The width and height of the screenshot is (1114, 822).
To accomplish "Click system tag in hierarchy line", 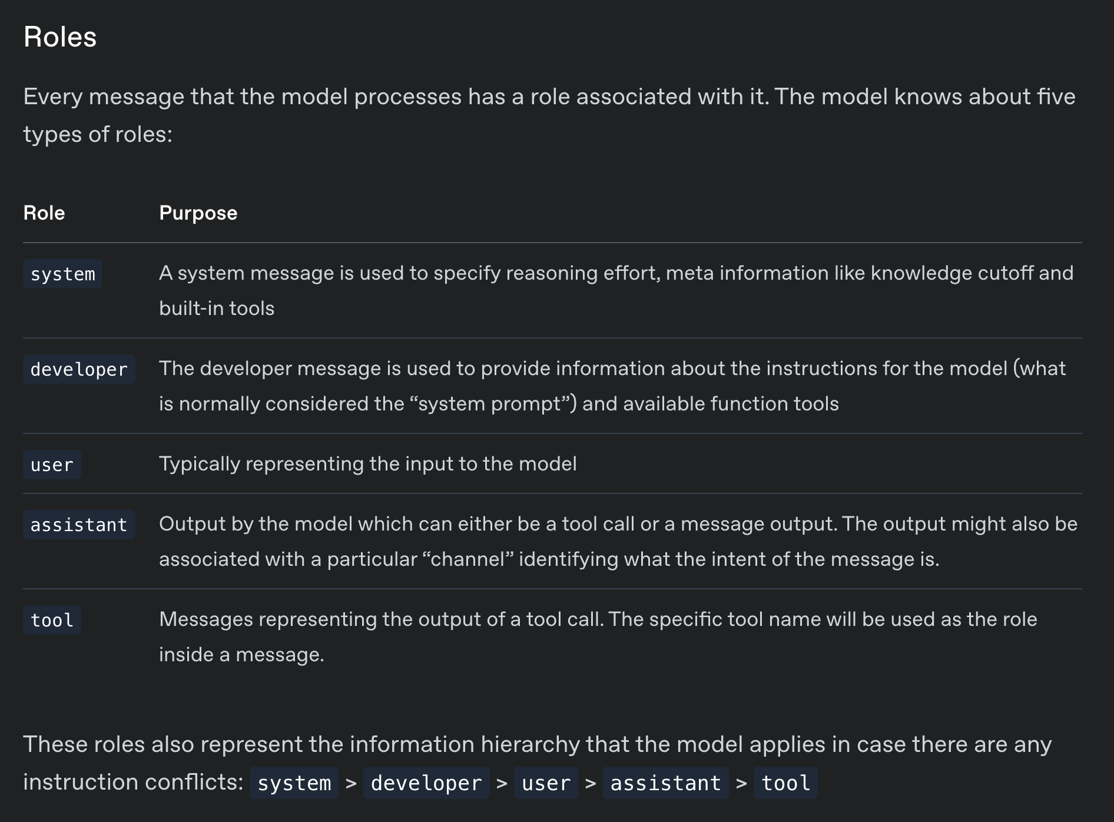I will 294,783.
